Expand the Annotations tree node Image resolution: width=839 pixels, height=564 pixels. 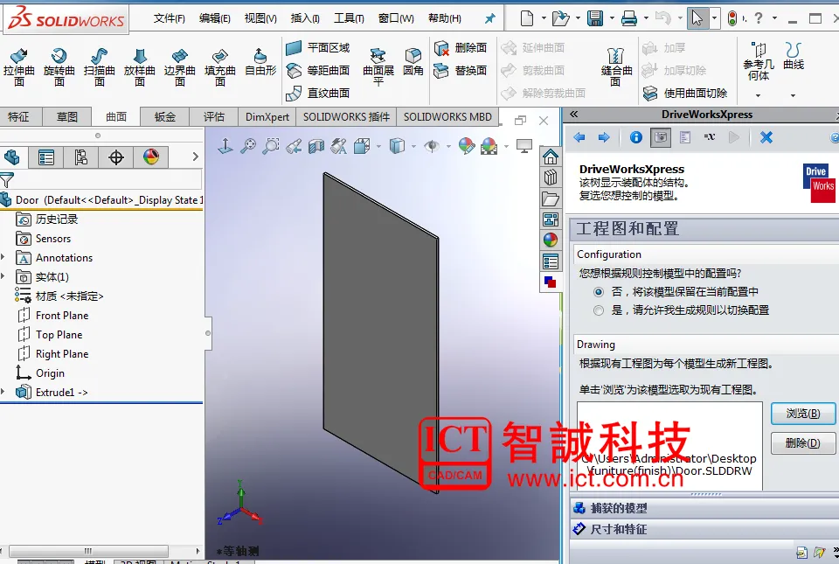click(3, 257)
